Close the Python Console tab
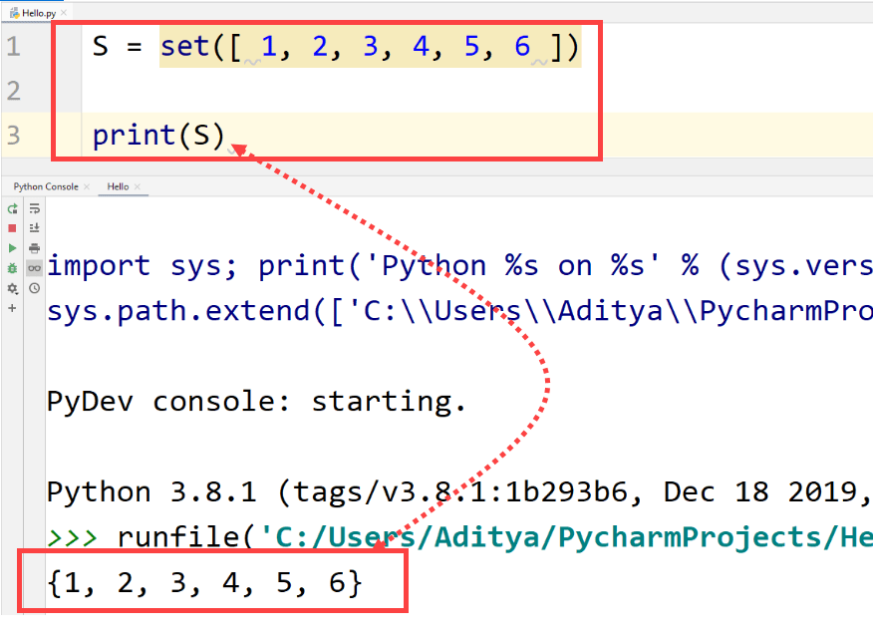873x637 pixels. coord(85,186)
